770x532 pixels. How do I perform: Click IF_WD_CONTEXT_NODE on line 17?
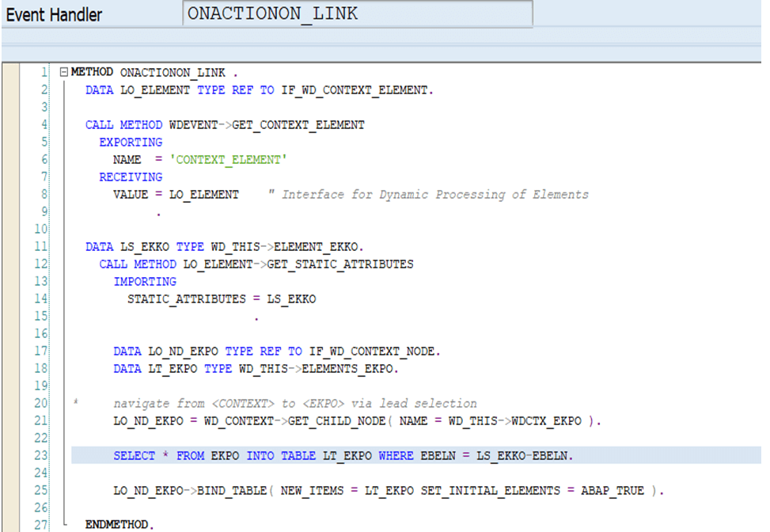pos(372,351)
